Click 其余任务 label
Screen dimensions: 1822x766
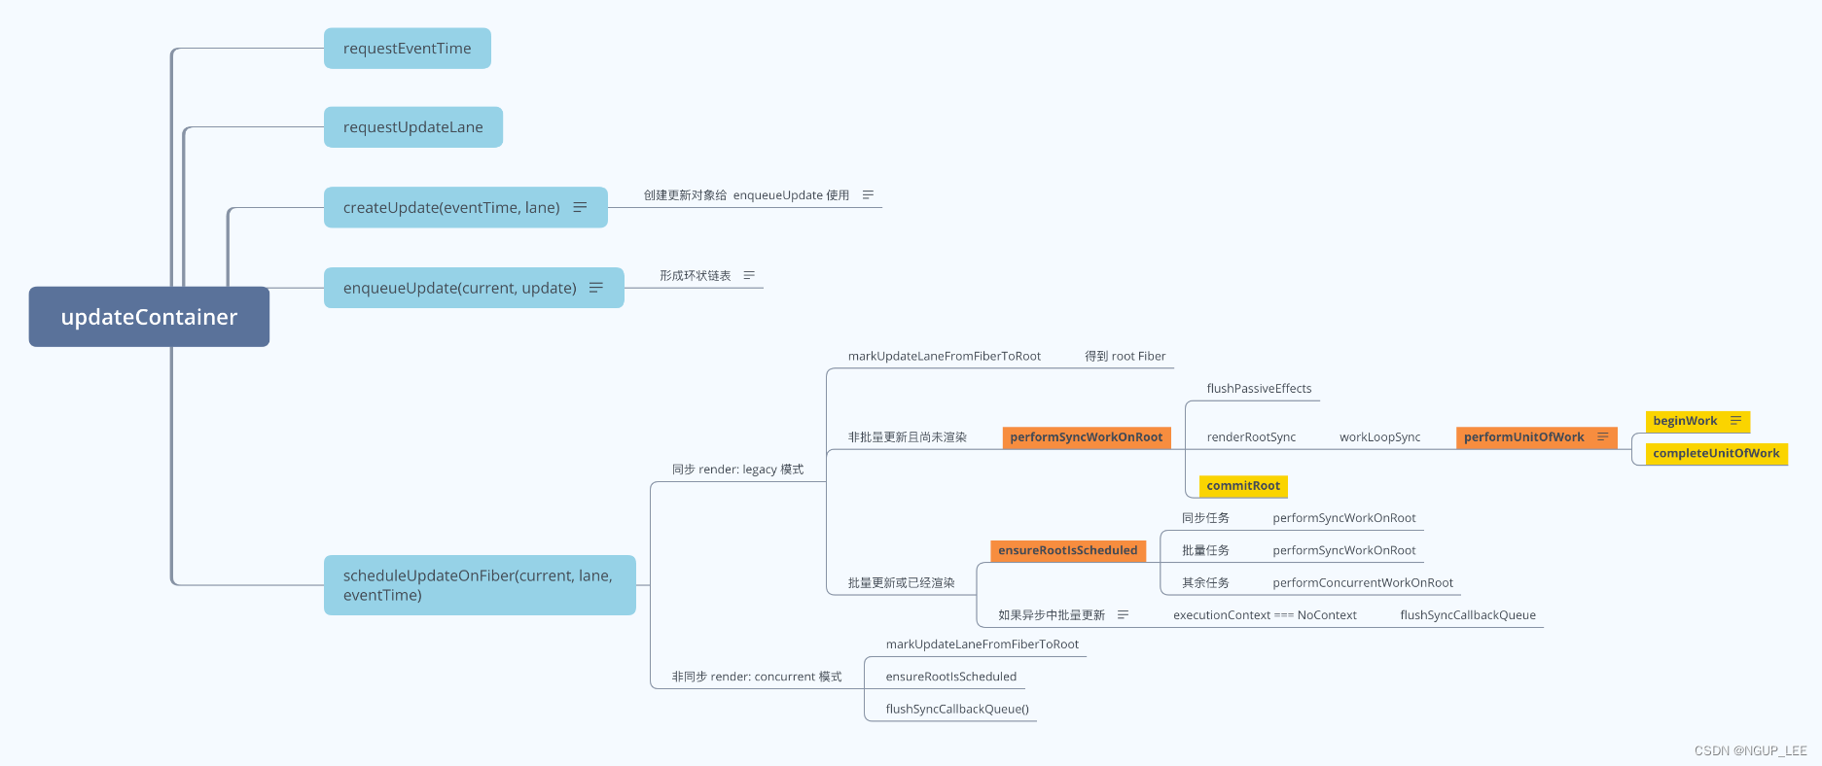(x=1205, y=583)
